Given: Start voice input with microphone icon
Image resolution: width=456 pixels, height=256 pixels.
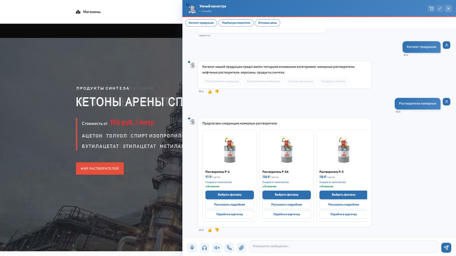Looking at the screenshot, I should pos(192,248).
